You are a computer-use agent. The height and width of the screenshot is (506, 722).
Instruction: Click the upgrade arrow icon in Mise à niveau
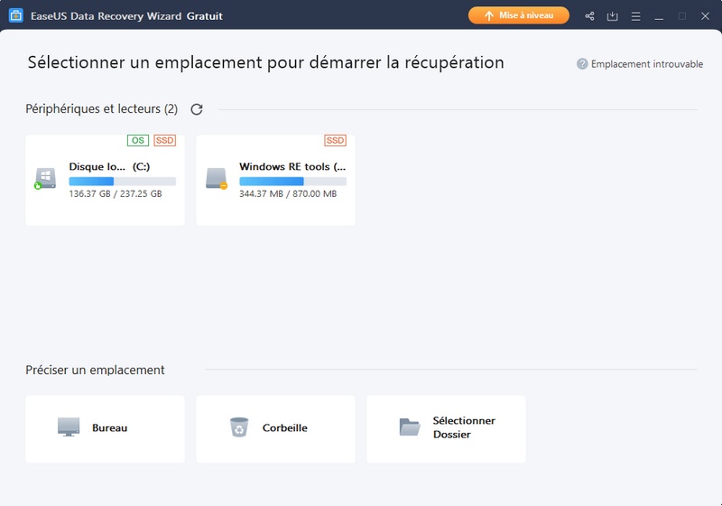489,16
